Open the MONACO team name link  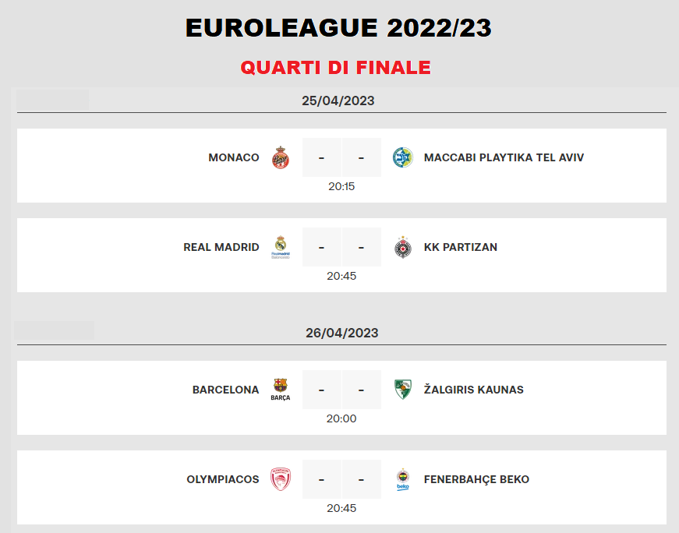(x=234, y=157)
